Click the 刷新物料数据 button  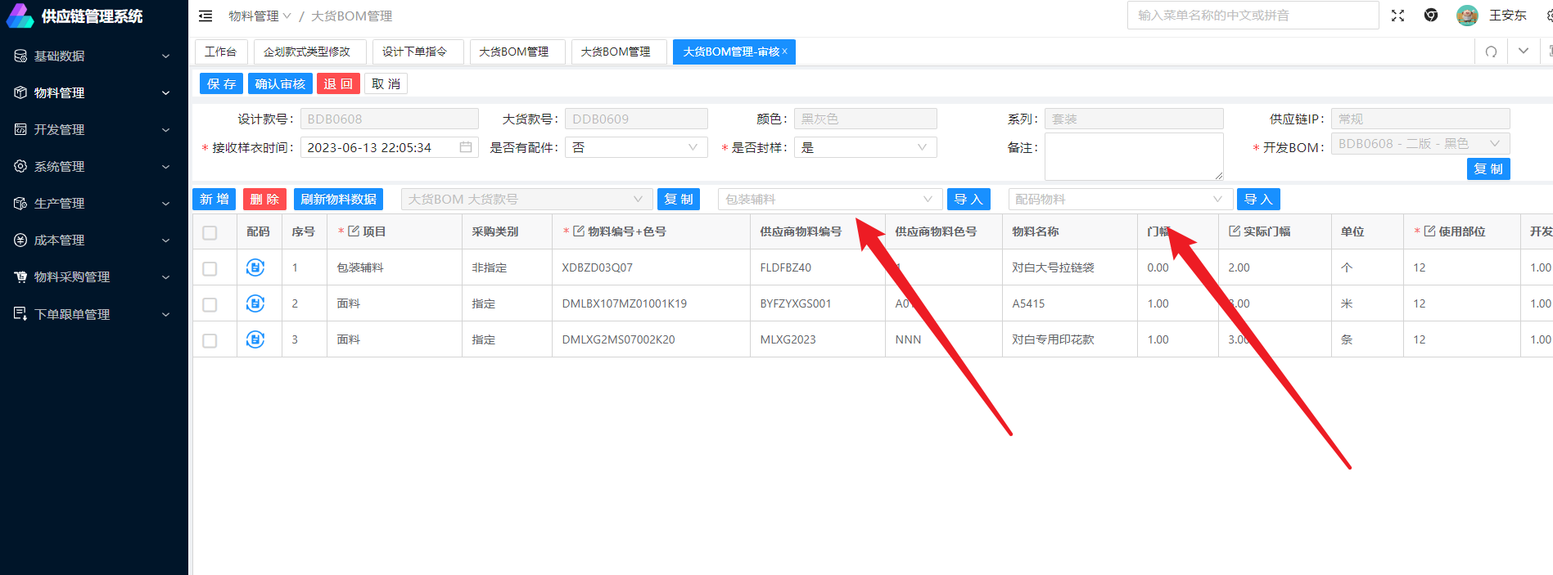(x=338, y=199)
